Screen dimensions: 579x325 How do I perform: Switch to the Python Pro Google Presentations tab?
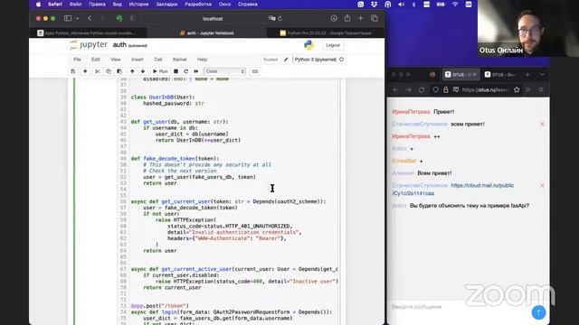pos(326,32)
